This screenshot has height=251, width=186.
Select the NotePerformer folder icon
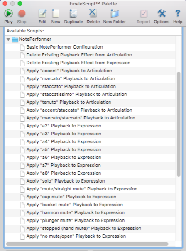point(15,39)
